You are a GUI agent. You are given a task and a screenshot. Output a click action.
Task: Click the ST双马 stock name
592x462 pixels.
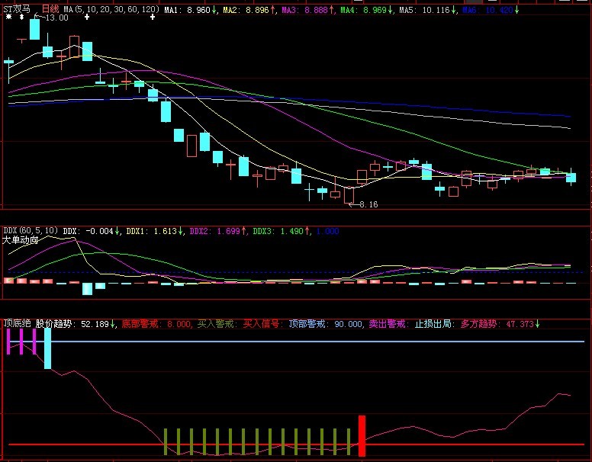tap(18, 8)
